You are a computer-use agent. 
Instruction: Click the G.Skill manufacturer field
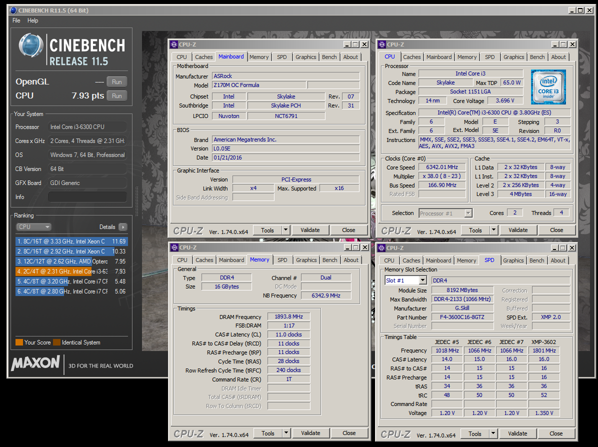pyautogui.click(x=462, y=308)
